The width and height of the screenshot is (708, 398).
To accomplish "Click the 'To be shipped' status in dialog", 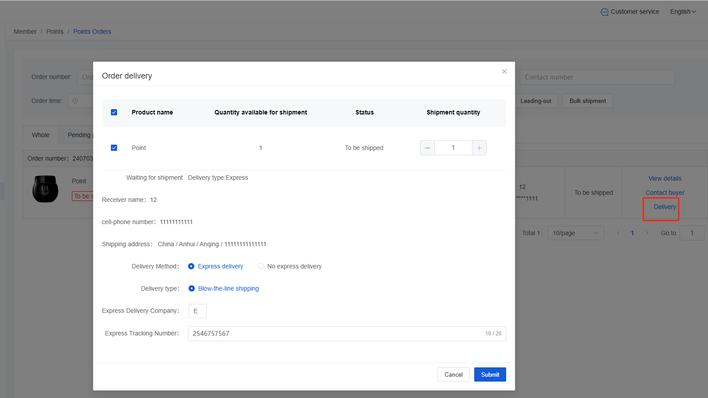I will click(364, 148).
